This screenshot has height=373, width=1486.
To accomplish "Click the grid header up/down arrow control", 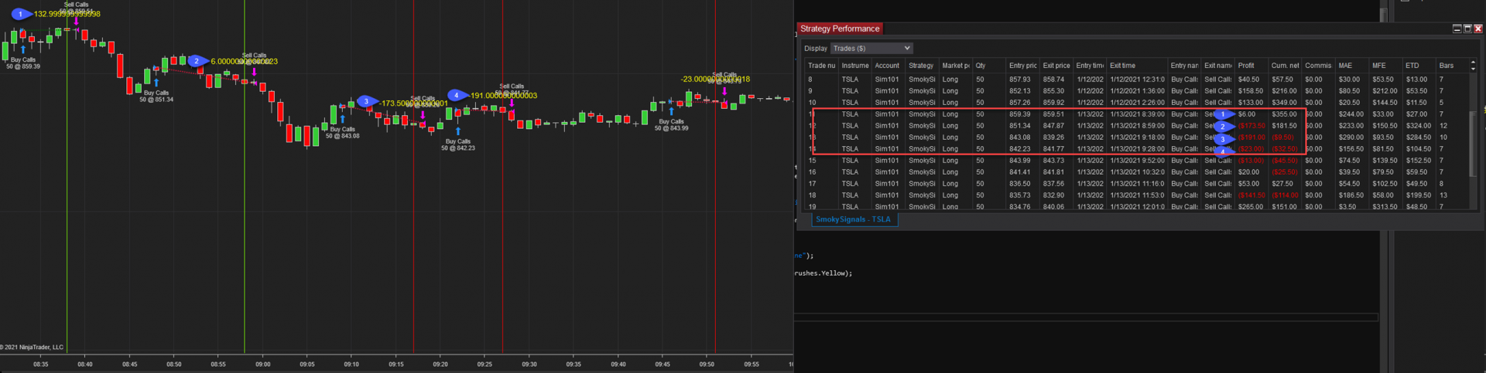I will pos(1473,66).
